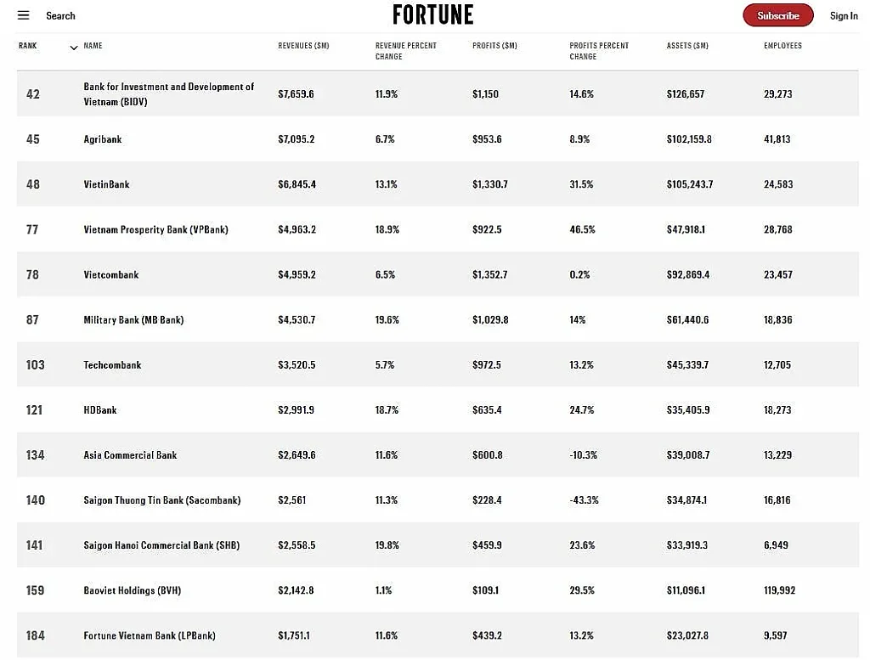
Task: Select Techcombank profits $972.5
Action: pyautogui.click(x=487, y=365)
